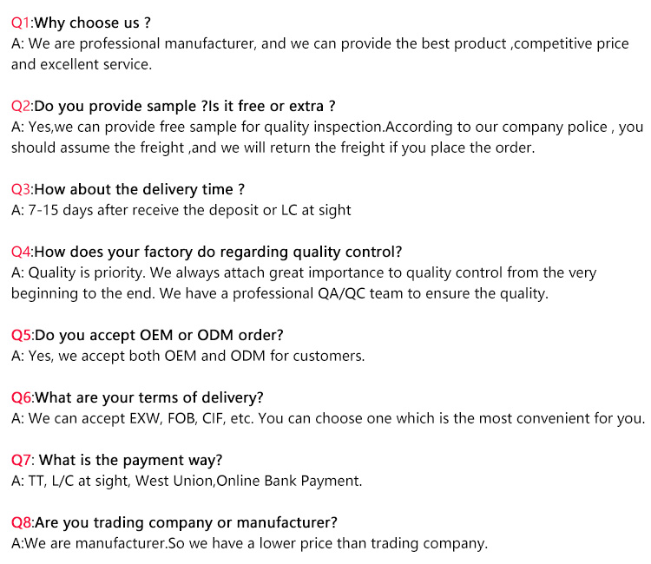Click the 'QA/QC team' answer line
651x564 pixels.
(x=279, y=294)
